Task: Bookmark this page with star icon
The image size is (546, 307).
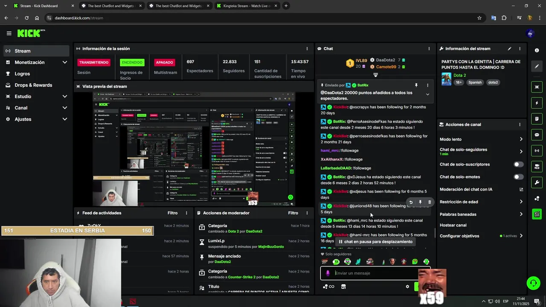Action: (479, 18)
